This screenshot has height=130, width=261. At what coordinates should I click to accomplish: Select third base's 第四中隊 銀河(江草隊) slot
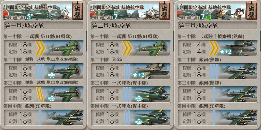tap(217, 117)
